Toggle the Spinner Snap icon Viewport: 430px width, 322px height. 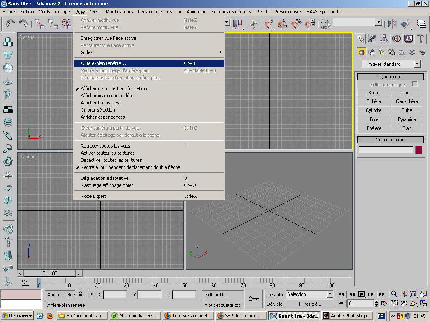(x=310, y=24)
